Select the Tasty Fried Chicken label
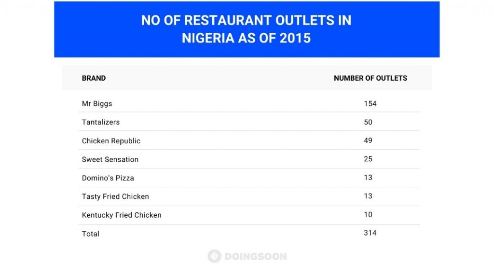Viewport: 494px width, 278px height. pos(115,196)
